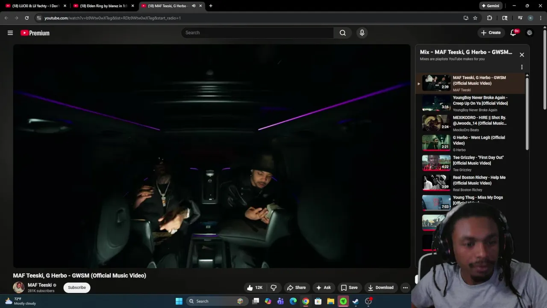Download the video

point(381,287)
